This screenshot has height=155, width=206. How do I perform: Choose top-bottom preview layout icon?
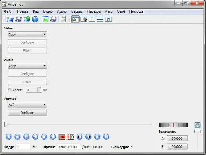pos(100,19)
